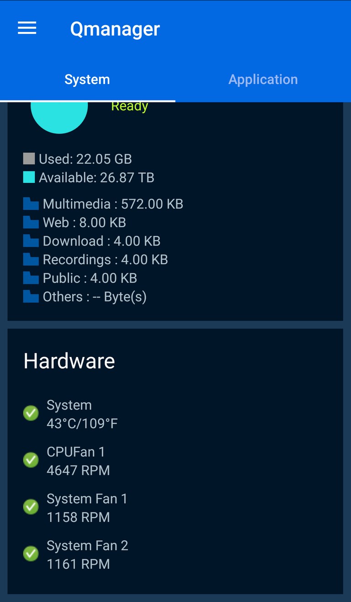351x602 pixels.
Task: Select the Multimedia : 572.00 KB entry
Action: coord(103,204)
